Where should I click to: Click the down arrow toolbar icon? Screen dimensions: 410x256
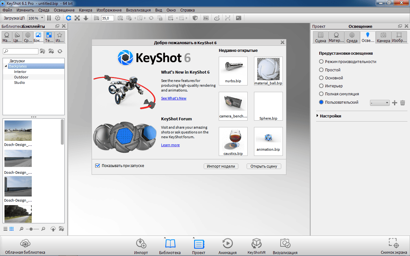(x=86, y=18)
